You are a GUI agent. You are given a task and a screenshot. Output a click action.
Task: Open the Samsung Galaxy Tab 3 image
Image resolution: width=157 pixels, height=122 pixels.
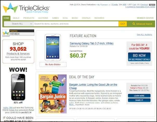click(53, 47)
